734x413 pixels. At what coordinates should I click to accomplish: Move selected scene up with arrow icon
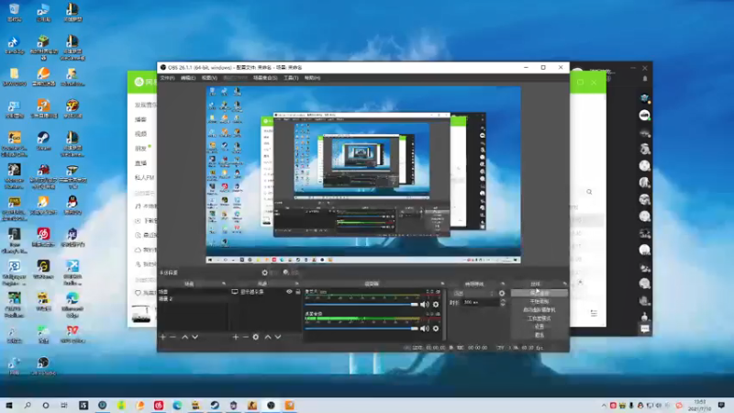pyautogui.click(x=184, y=338)
